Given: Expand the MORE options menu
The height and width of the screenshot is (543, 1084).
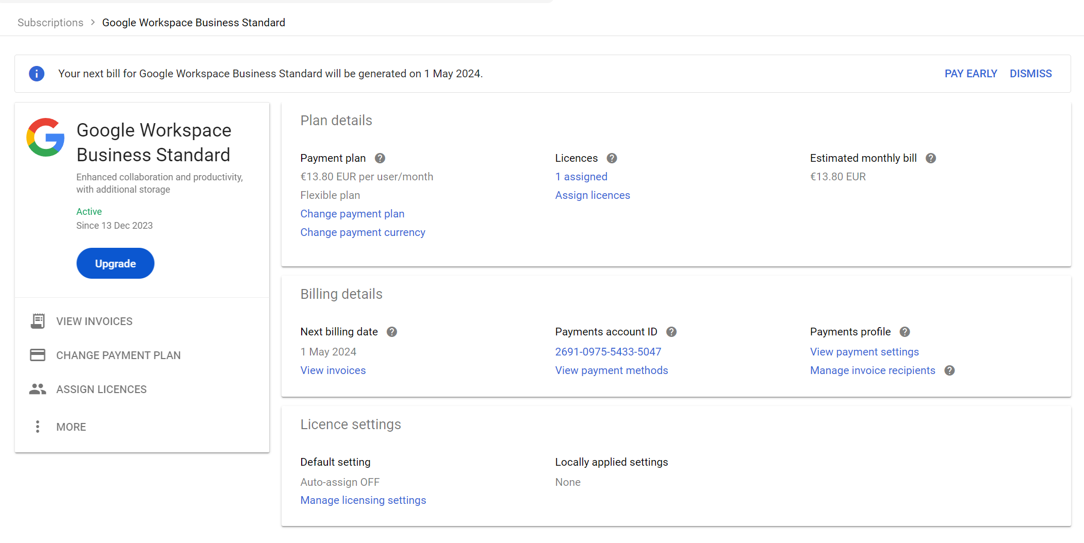Looking at the screenshot, I should [x=71, y=427].
